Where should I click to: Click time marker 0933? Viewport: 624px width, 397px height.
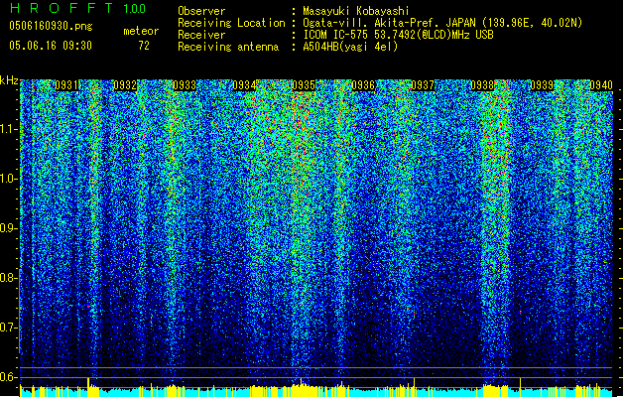185,85
